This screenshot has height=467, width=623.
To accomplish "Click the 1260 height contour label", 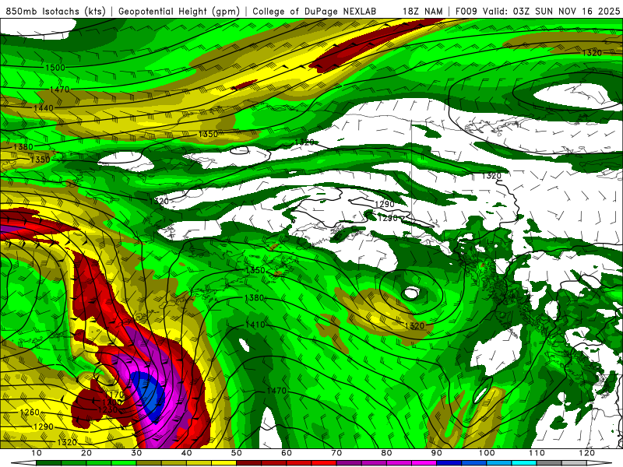I will coord(30,413).
